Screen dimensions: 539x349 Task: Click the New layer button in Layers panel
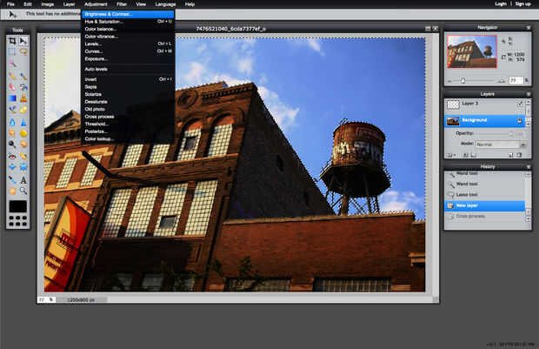pyautogui.click(x=511, y=155)
